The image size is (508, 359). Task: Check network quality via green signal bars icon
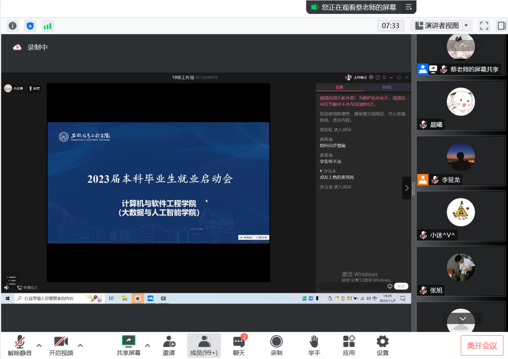pyautogui.click(x=48, y=25)
